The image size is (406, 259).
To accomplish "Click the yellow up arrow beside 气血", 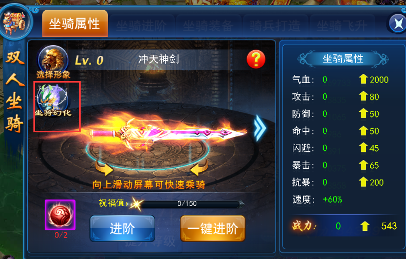I will pyautogui.click(x=363, y=79).
